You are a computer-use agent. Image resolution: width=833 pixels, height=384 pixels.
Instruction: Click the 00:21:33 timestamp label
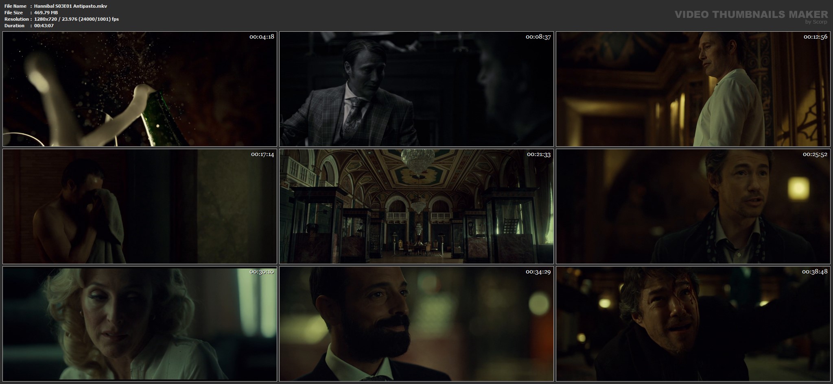point(539,154)
